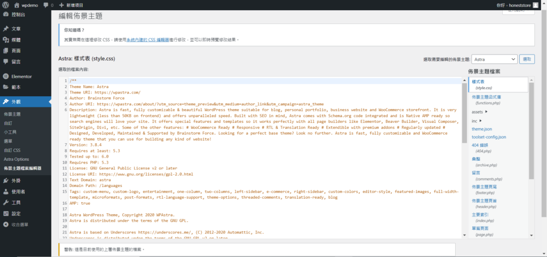Collapse the sidebar with 收合選單

click(21, 224)
